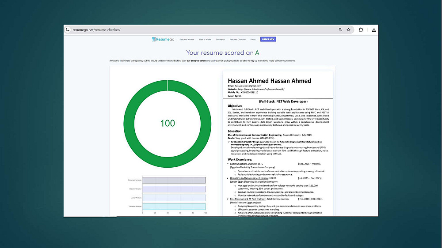Click the Post Processing & RF Test Engineer title

(248, 199)
